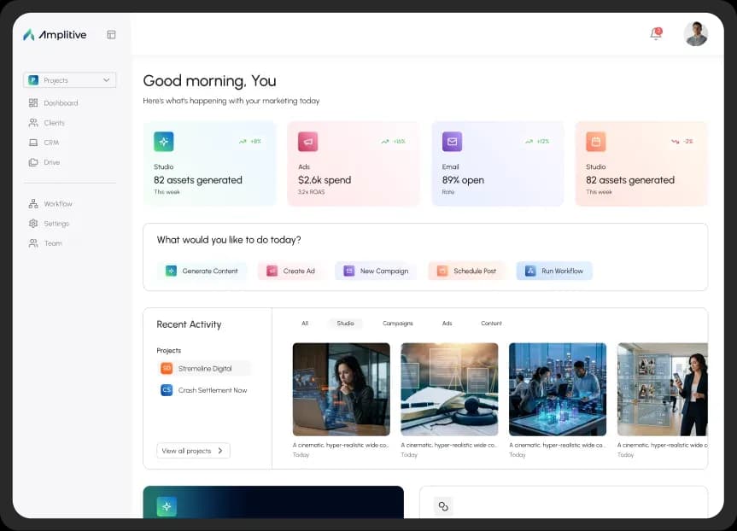Click the Schedule Post button
This screenshot has width=737, height=531.
(467, 271)
